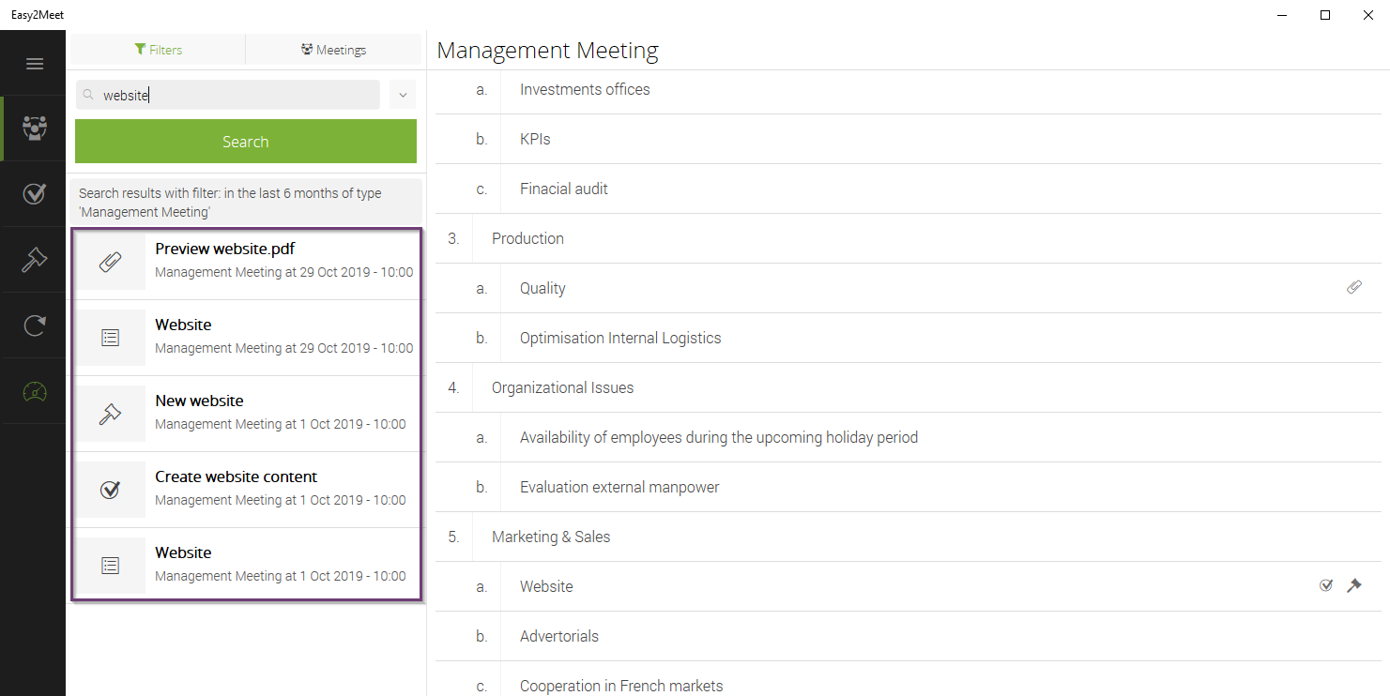Open the hamburger menu in sidebar
Screen dimensions: 1390x696
35,64
